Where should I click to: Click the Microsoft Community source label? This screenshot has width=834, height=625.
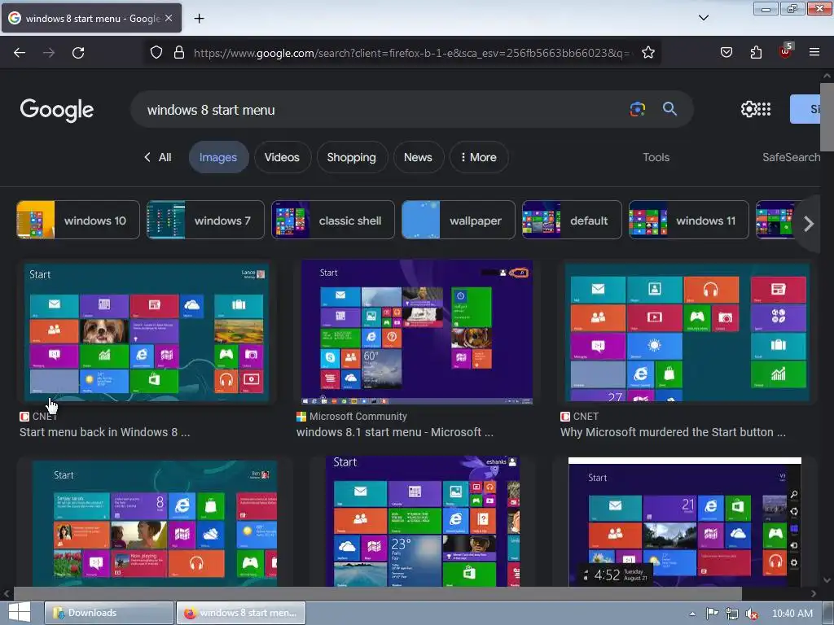tap(358, 417)
